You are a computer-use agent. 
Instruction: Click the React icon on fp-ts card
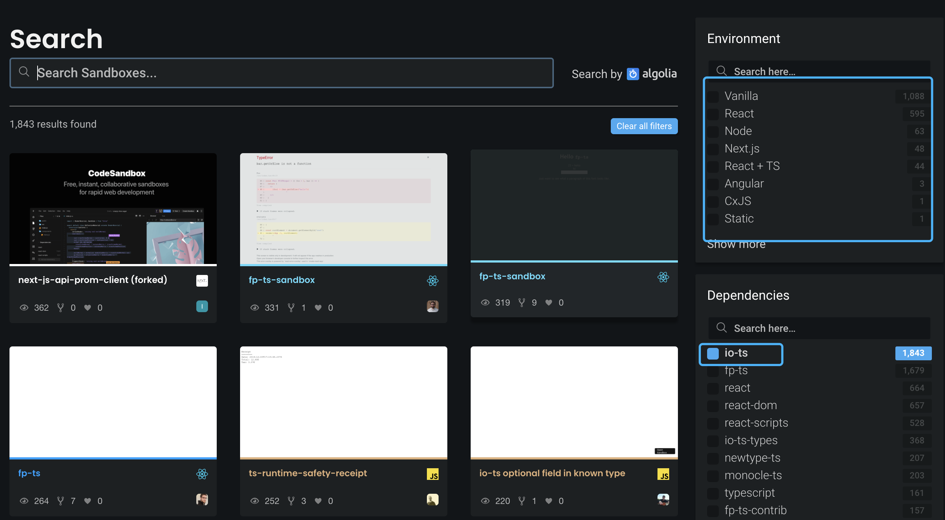tap(202, 474)
